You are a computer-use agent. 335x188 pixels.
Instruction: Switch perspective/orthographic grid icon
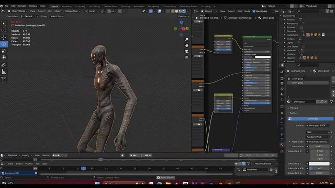click(x=186, y=57)
